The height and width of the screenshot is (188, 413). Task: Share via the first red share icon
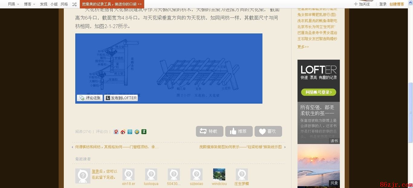point(116,132)
